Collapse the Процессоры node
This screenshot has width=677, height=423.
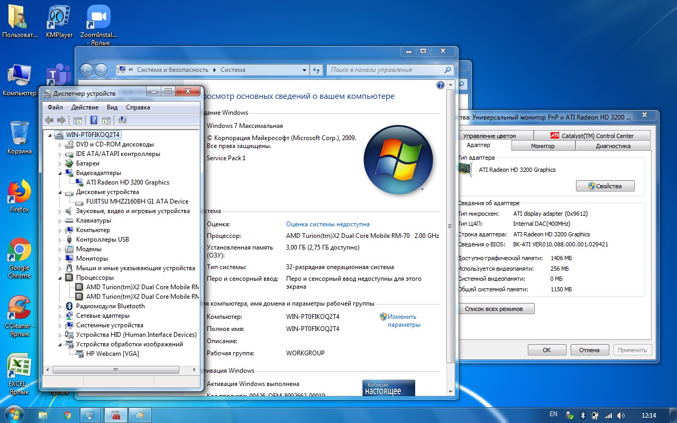(x=60, y=278)
